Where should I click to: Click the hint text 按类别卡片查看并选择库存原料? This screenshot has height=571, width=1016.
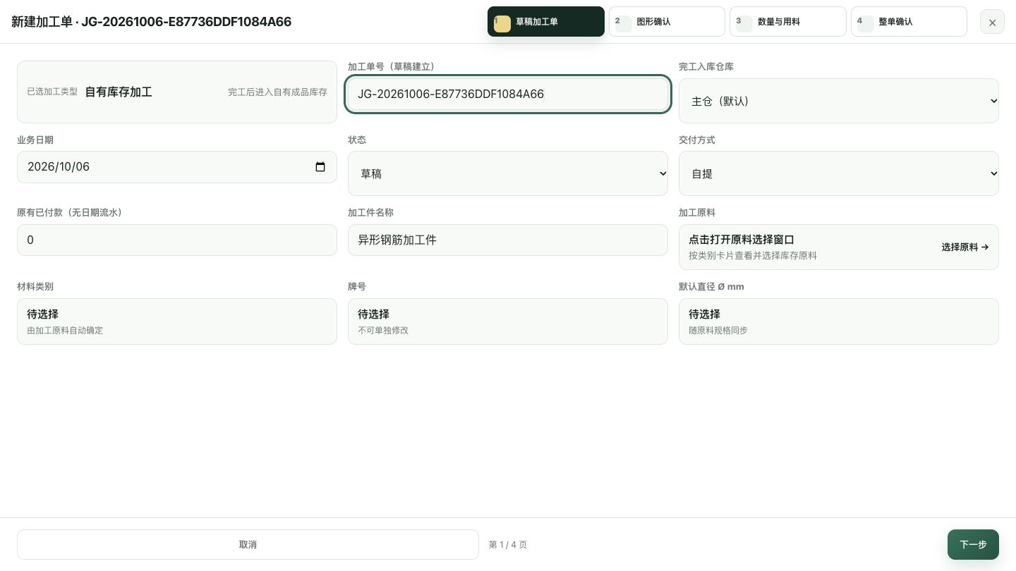coord(753,256)
